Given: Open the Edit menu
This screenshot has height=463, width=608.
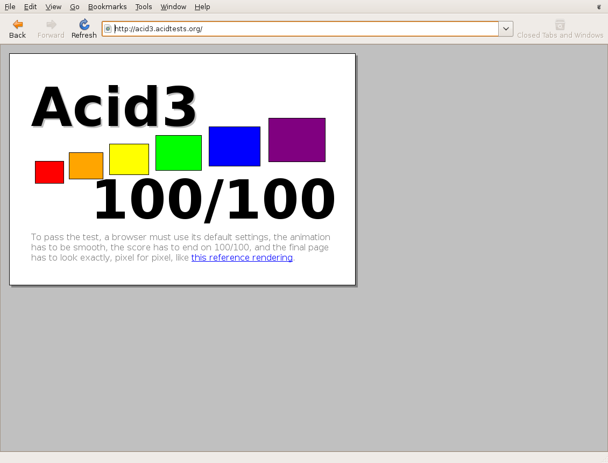Looking at the screenshot, I should pyautogui.click(x=30, y=6).
